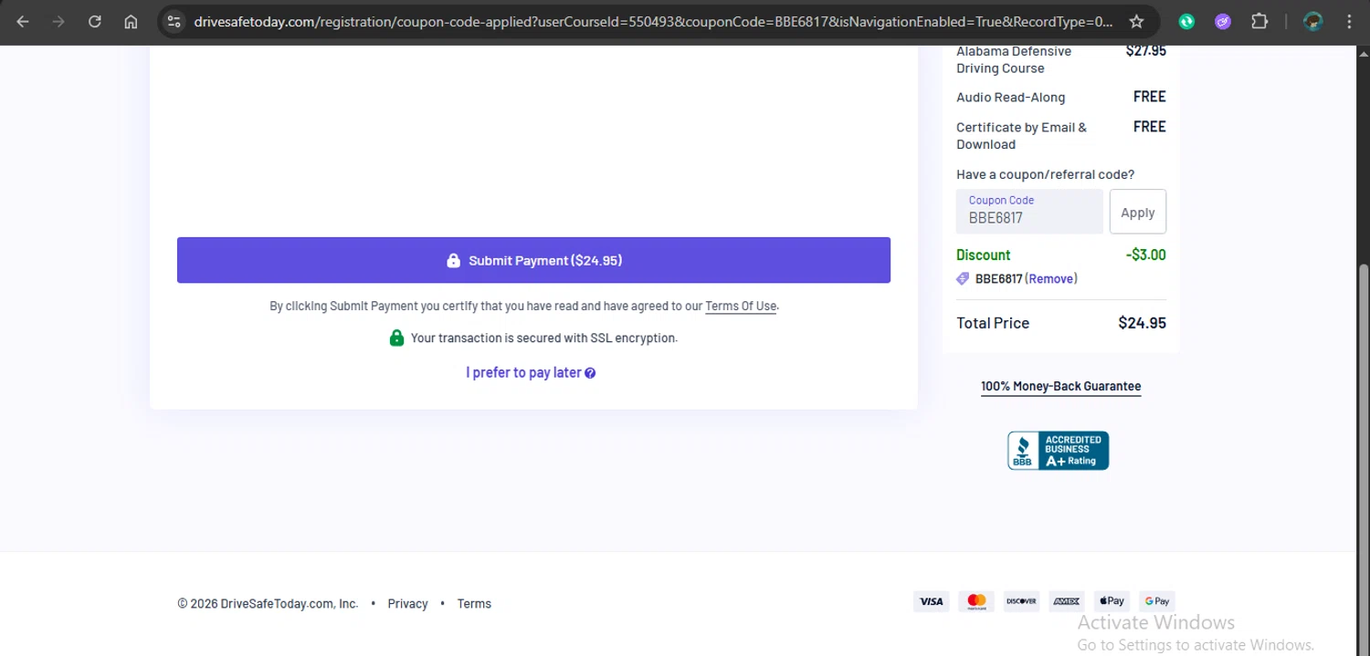This screenshot has height=656, width=1370.
Task: Click the browser address bar URL
Action: coord(653,22)
